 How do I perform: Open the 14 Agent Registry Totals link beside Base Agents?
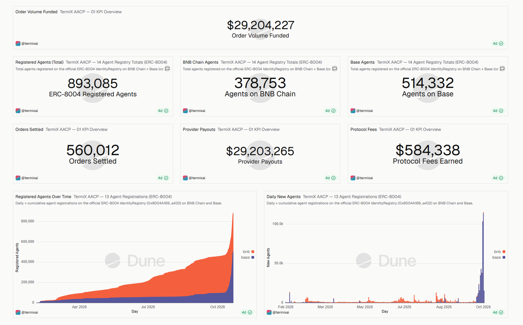(x=427, y=62)
